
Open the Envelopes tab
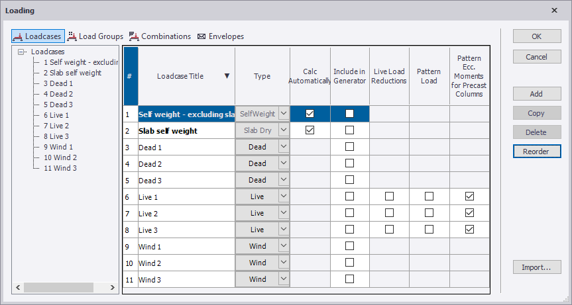click(221, 36)
